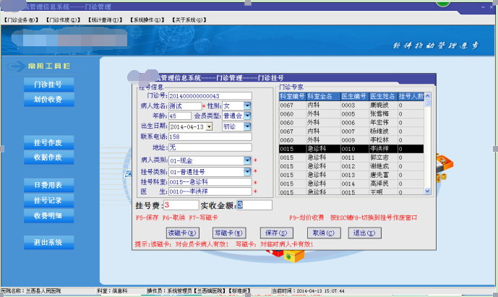Click the arrow icon beside 常用工具栏
The image size is (498, 297).
coord(17,66)
